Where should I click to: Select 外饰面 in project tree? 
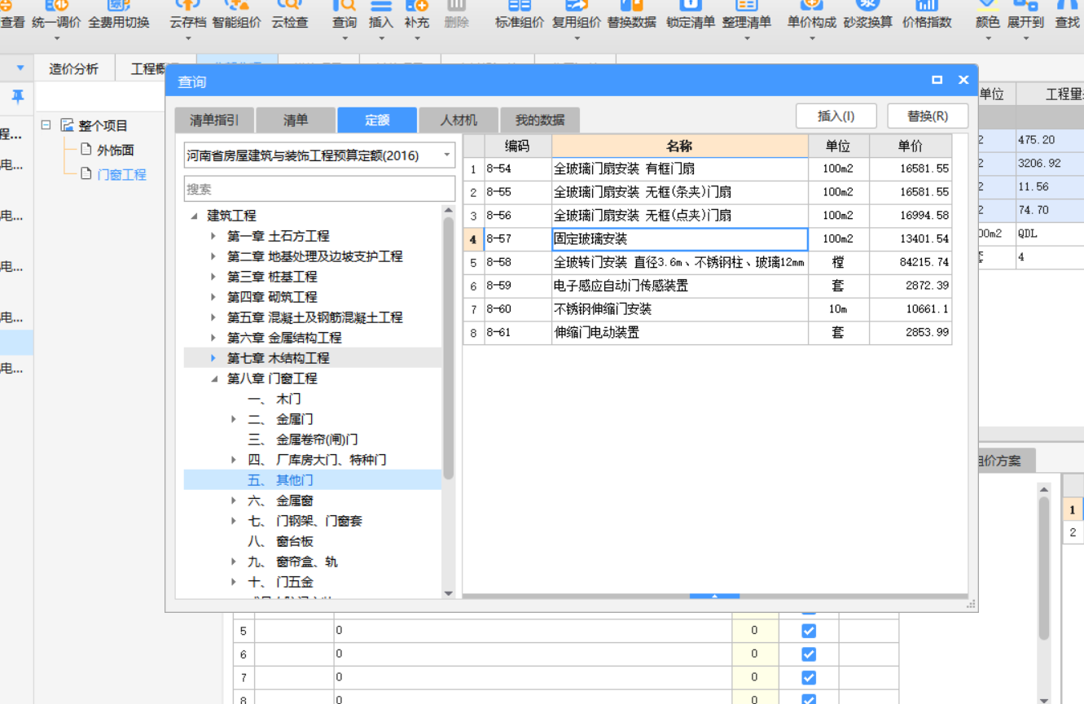pos(115,150)
